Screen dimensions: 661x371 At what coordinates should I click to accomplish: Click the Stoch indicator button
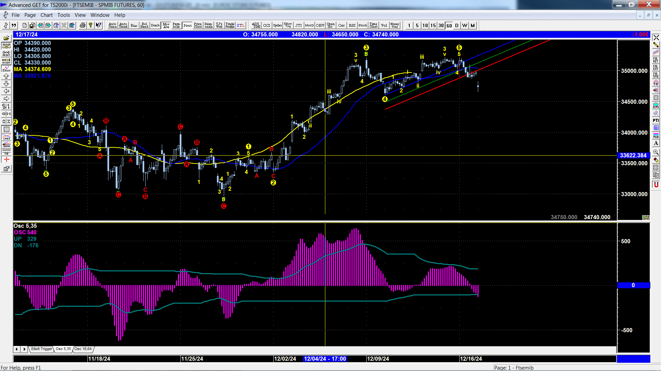363,25
